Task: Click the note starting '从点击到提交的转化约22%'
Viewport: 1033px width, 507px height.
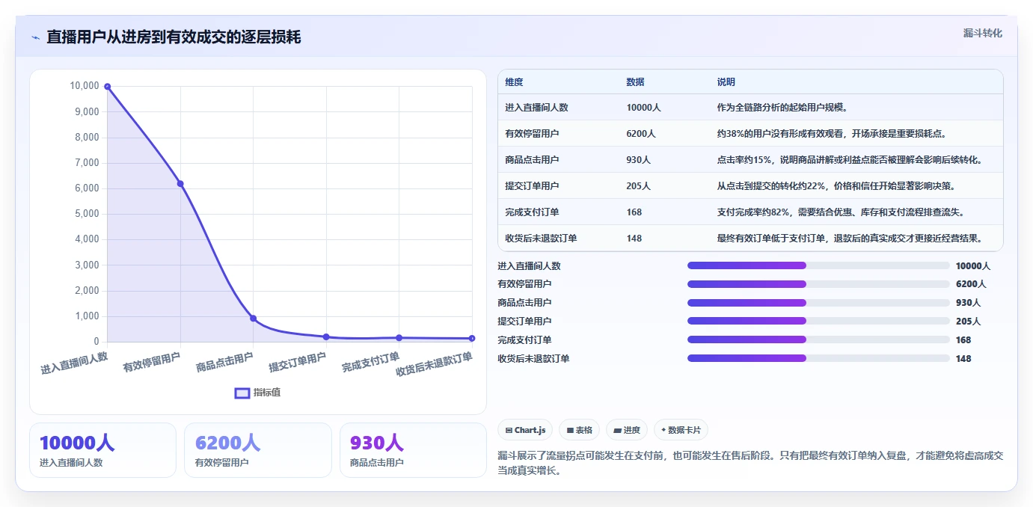Action: click(836, 186)
